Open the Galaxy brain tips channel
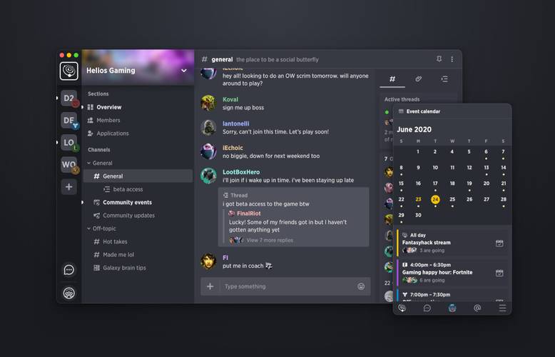555x357 pixels. (x=119, y=268)
